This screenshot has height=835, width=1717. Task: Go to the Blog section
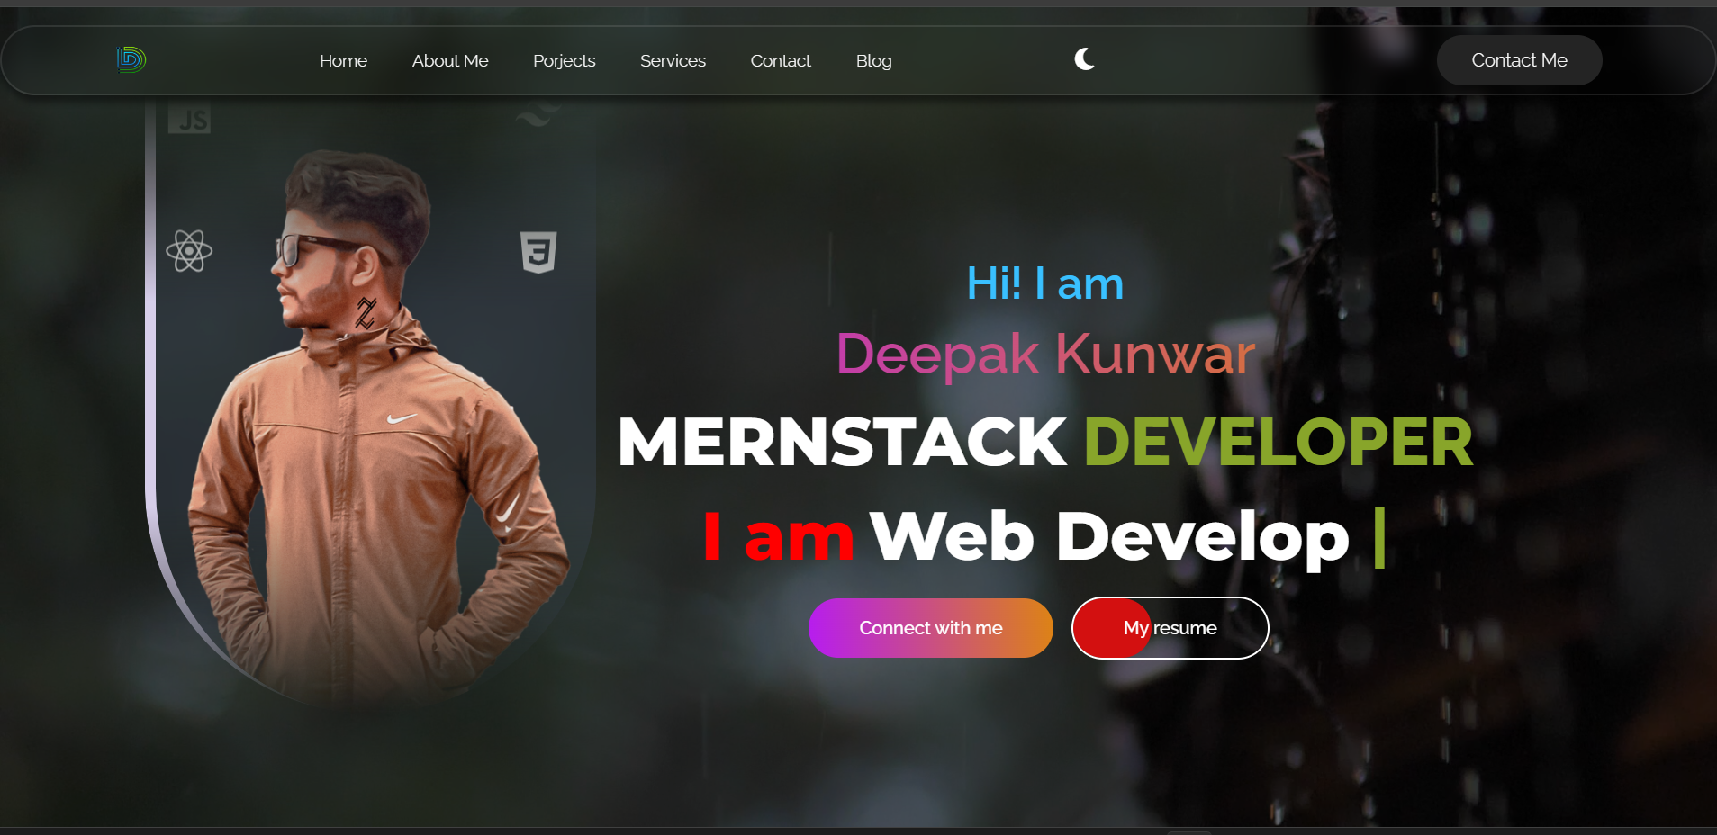click(x=873, y=60)
